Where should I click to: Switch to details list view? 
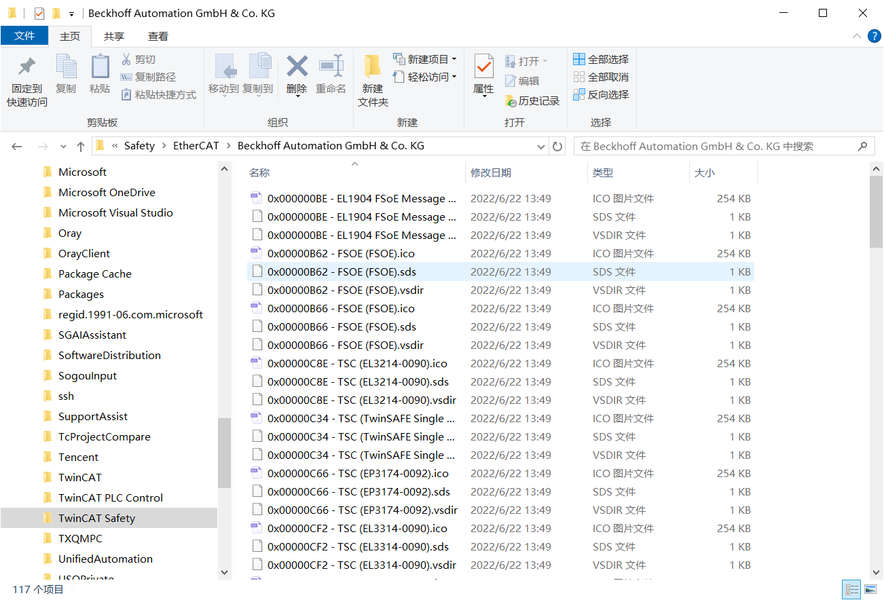click(851, 589)
